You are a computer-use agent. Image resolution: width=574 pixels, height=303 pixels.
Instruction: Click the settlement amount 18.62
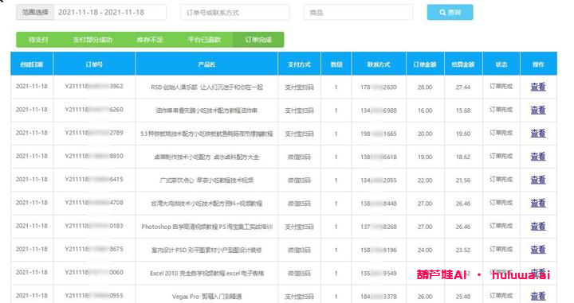tap(463, 157)
